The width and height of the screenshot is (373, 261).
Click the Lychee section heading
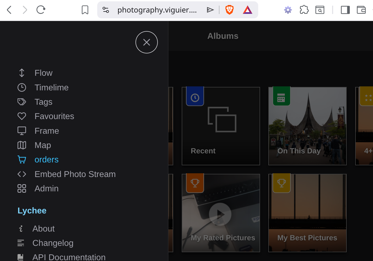[x=32, y=211]
